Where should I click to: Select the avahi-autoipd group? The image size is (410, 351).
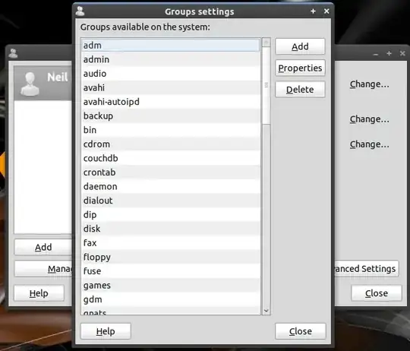coord(171,102)
